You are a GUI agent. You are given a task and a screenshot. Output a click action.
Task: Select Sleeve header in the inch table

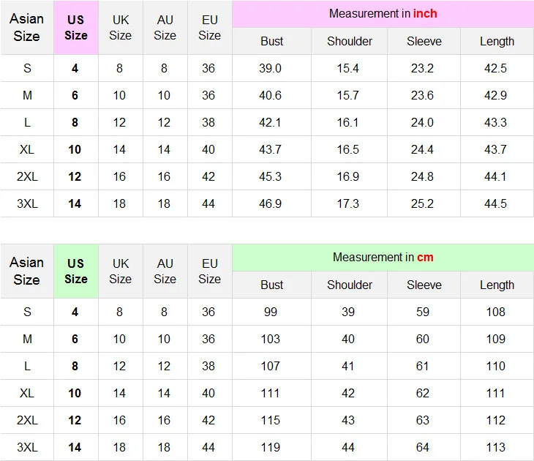[x=424, y=41]
